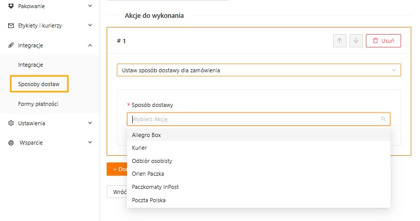Image resolution: width=420 pixels, height=221 pixels.
Task: Select the Integracje submenu item
Action: point(30,65)
